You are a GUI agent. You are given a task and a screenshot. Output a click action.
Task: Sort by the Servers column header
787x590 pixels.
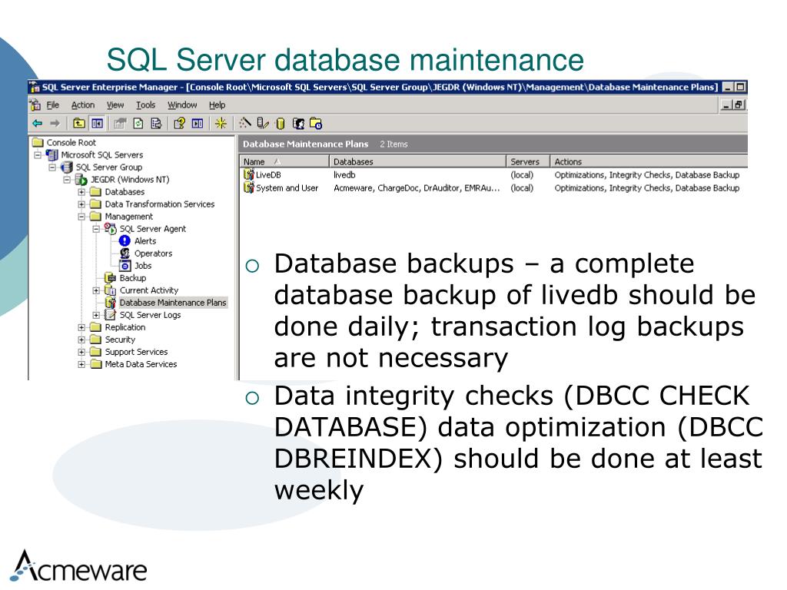[528, 161]
